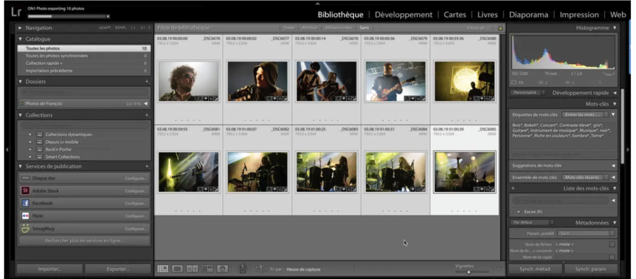636x279 pixels.
Task: Switch to the Cartes module
Action: point(456,14)
